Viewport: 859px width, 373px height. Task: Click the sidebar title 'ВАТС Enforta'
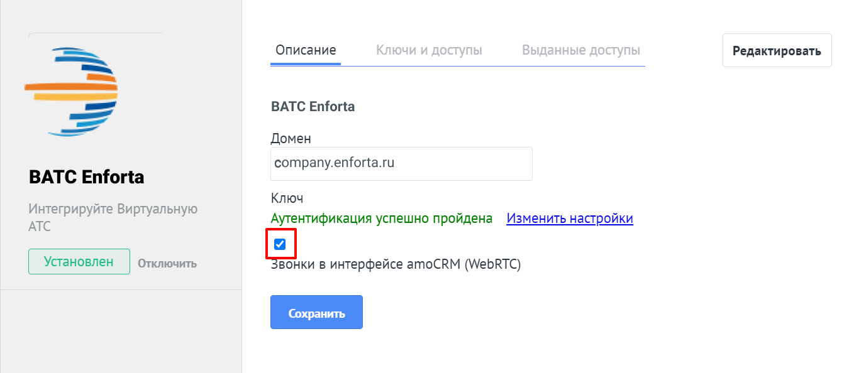(87, 177)
